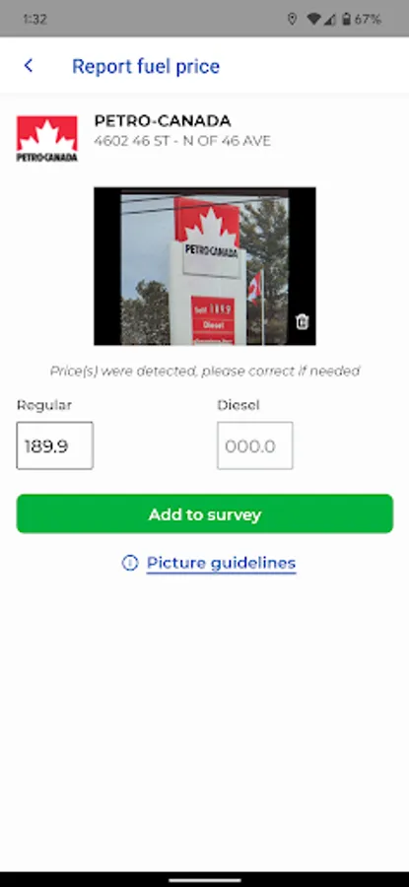Screen dimensions: 409x887
Task: Tap the Diesel label above price field
Action: pos(239,405)
